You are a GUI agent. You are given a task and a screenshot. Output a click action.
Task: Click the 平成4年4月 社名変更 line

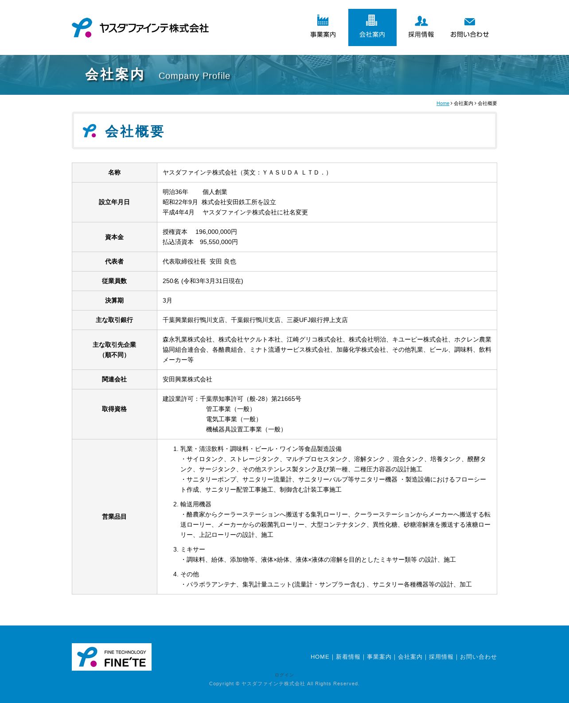235,213
